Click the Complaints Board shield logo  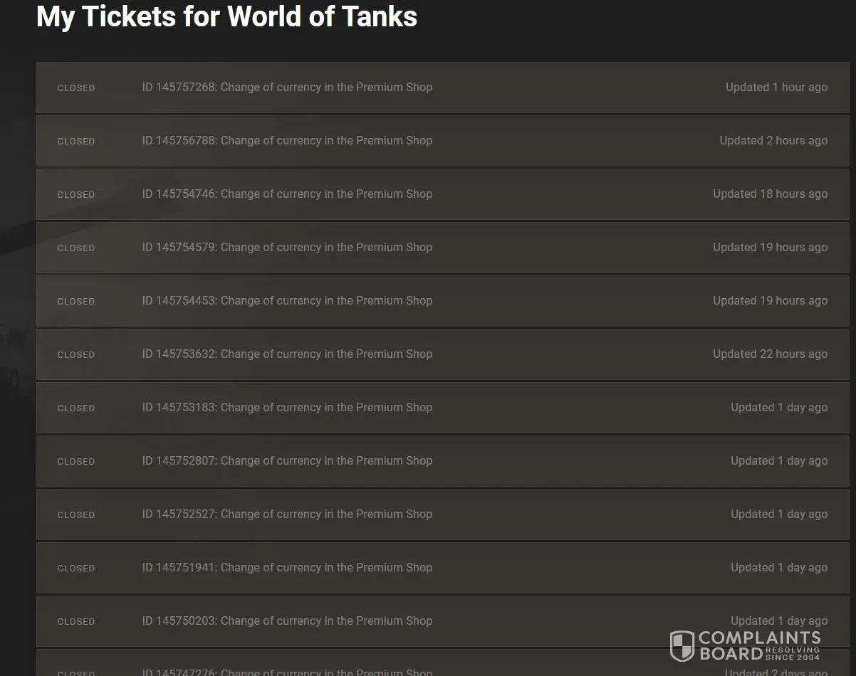[682, 645]
